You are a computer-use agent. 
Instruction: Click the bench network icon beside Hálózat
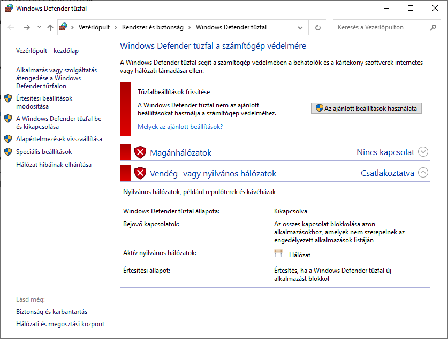pos(278,253)
